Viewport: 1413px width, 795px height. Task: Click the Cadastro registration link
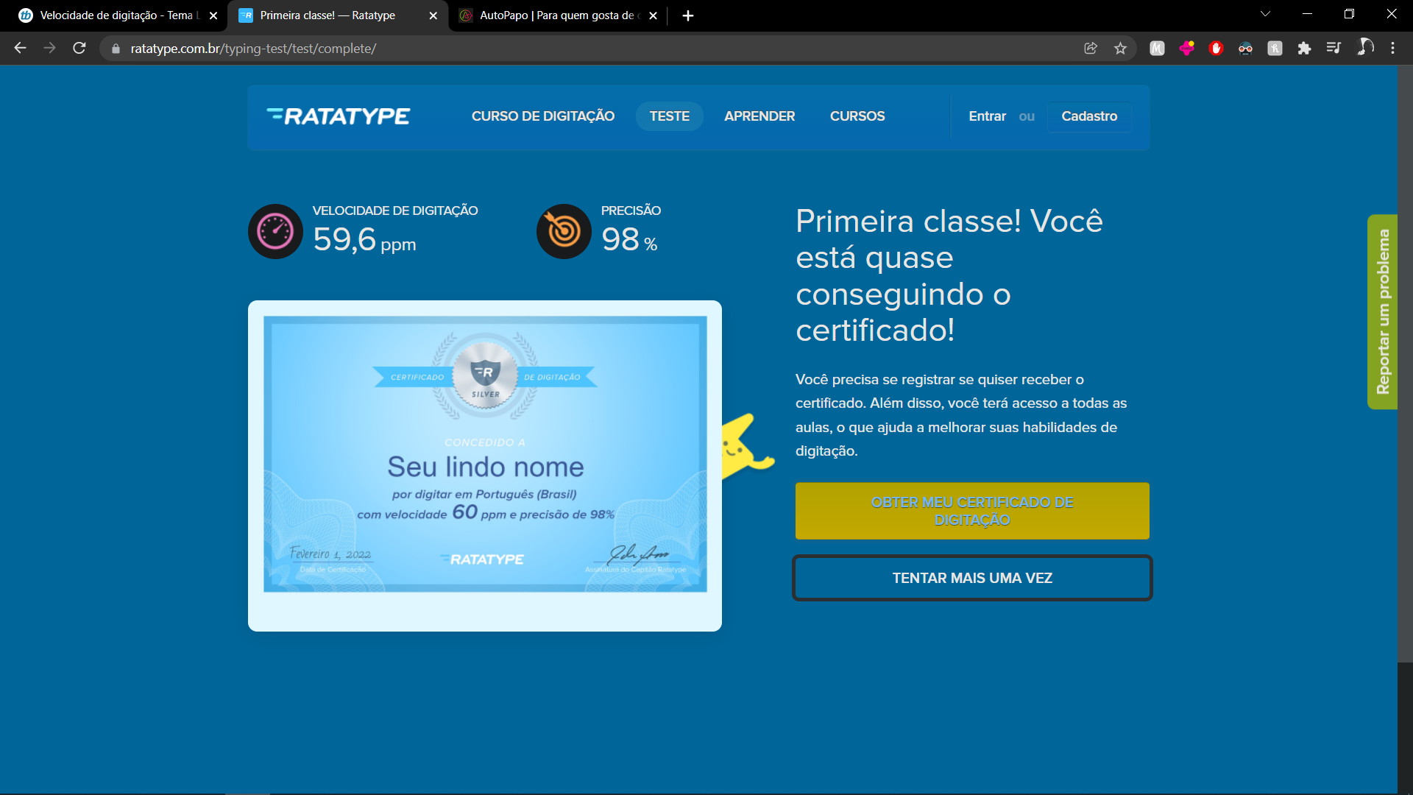click(x=1089, y=116)
